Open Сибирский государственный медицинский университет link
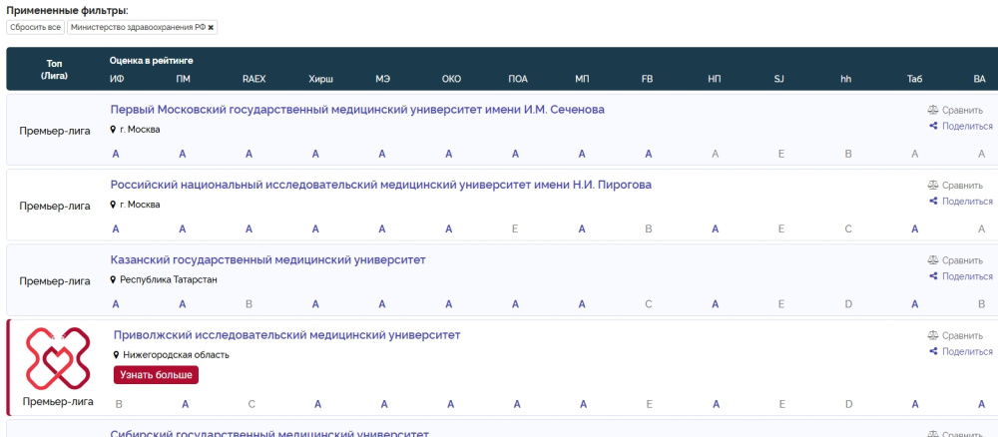 269,433
